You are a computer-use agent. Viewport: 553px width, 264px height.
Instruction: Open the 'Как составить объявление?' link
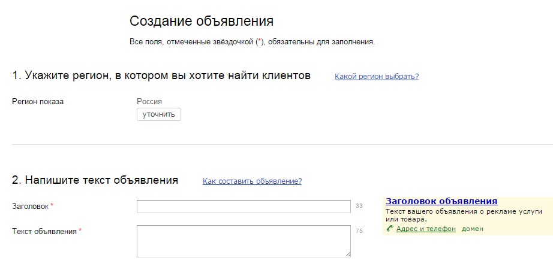click(x=252, y=181)
